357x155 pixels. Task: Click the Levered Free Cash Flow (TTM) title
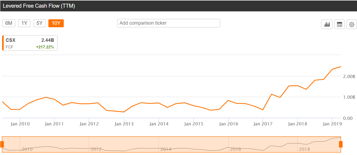pos(39,6)
